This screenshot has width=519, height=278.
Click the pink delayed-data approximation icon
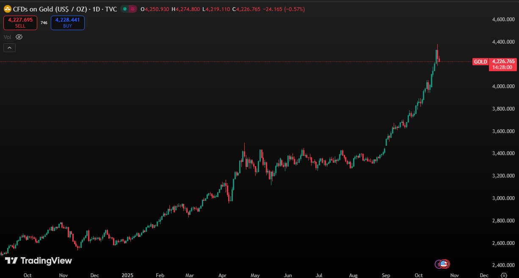tap(133, 9)
